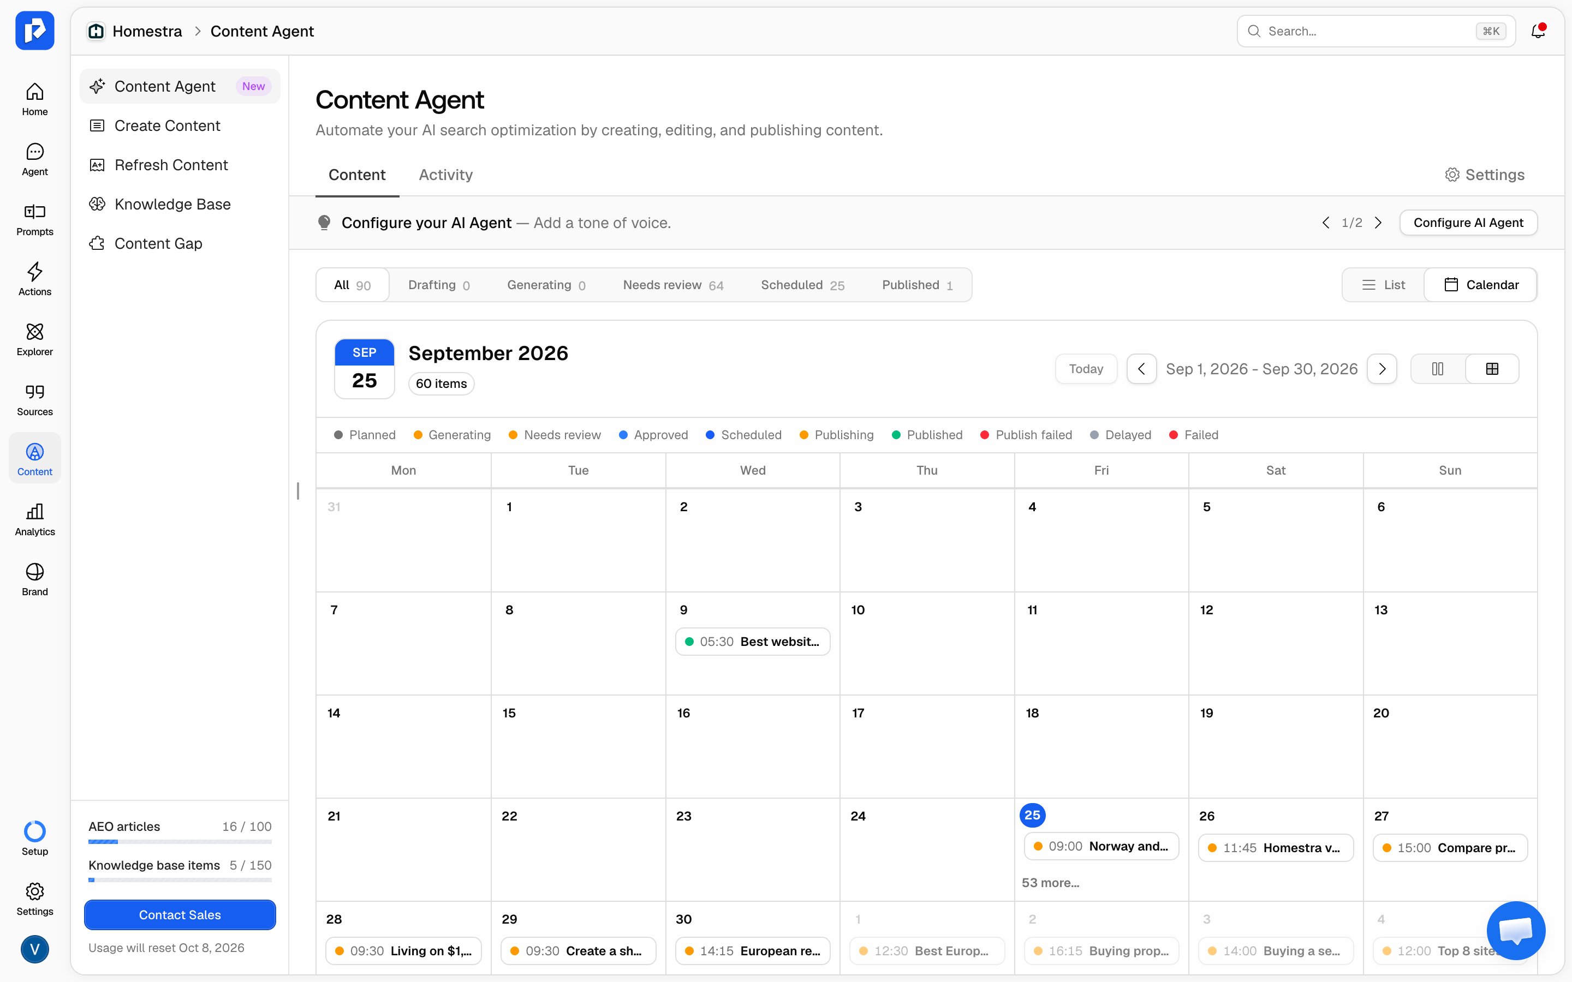Open the Home section in sidebar

coord(34,99)
